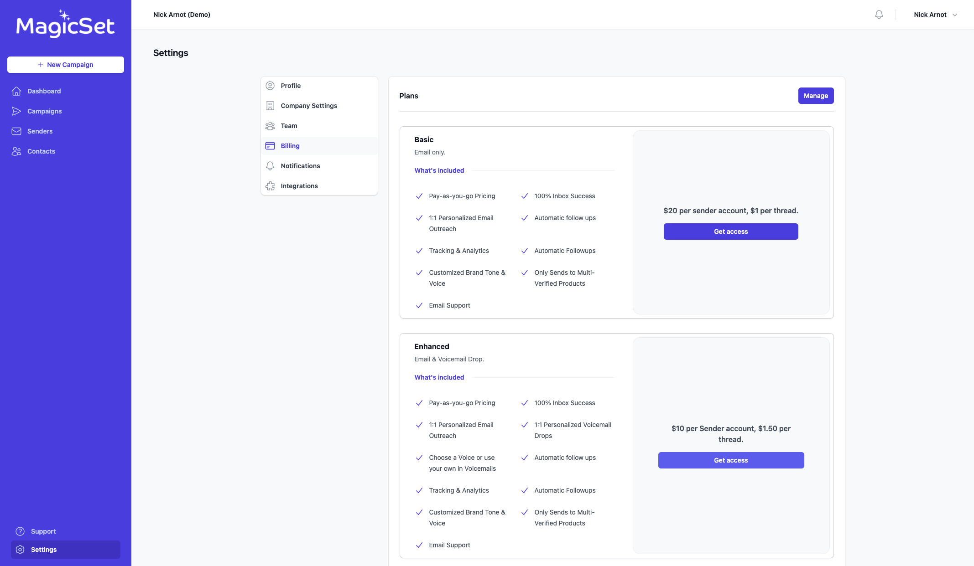The image size is (974, 566).
Task: Navigate to Senders in sidebar
Action: pyautogui.click(x=66, y=131)
